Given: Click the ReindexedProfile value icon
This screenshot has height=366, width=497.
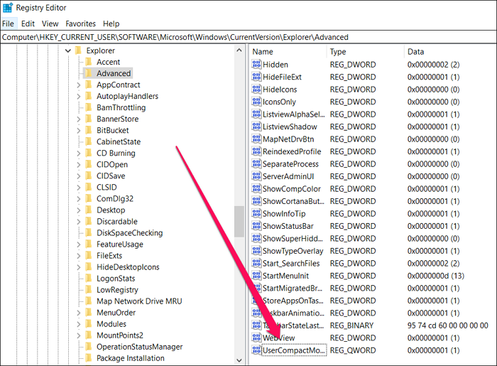Looking at the screenshot, I should click(256, 151).
